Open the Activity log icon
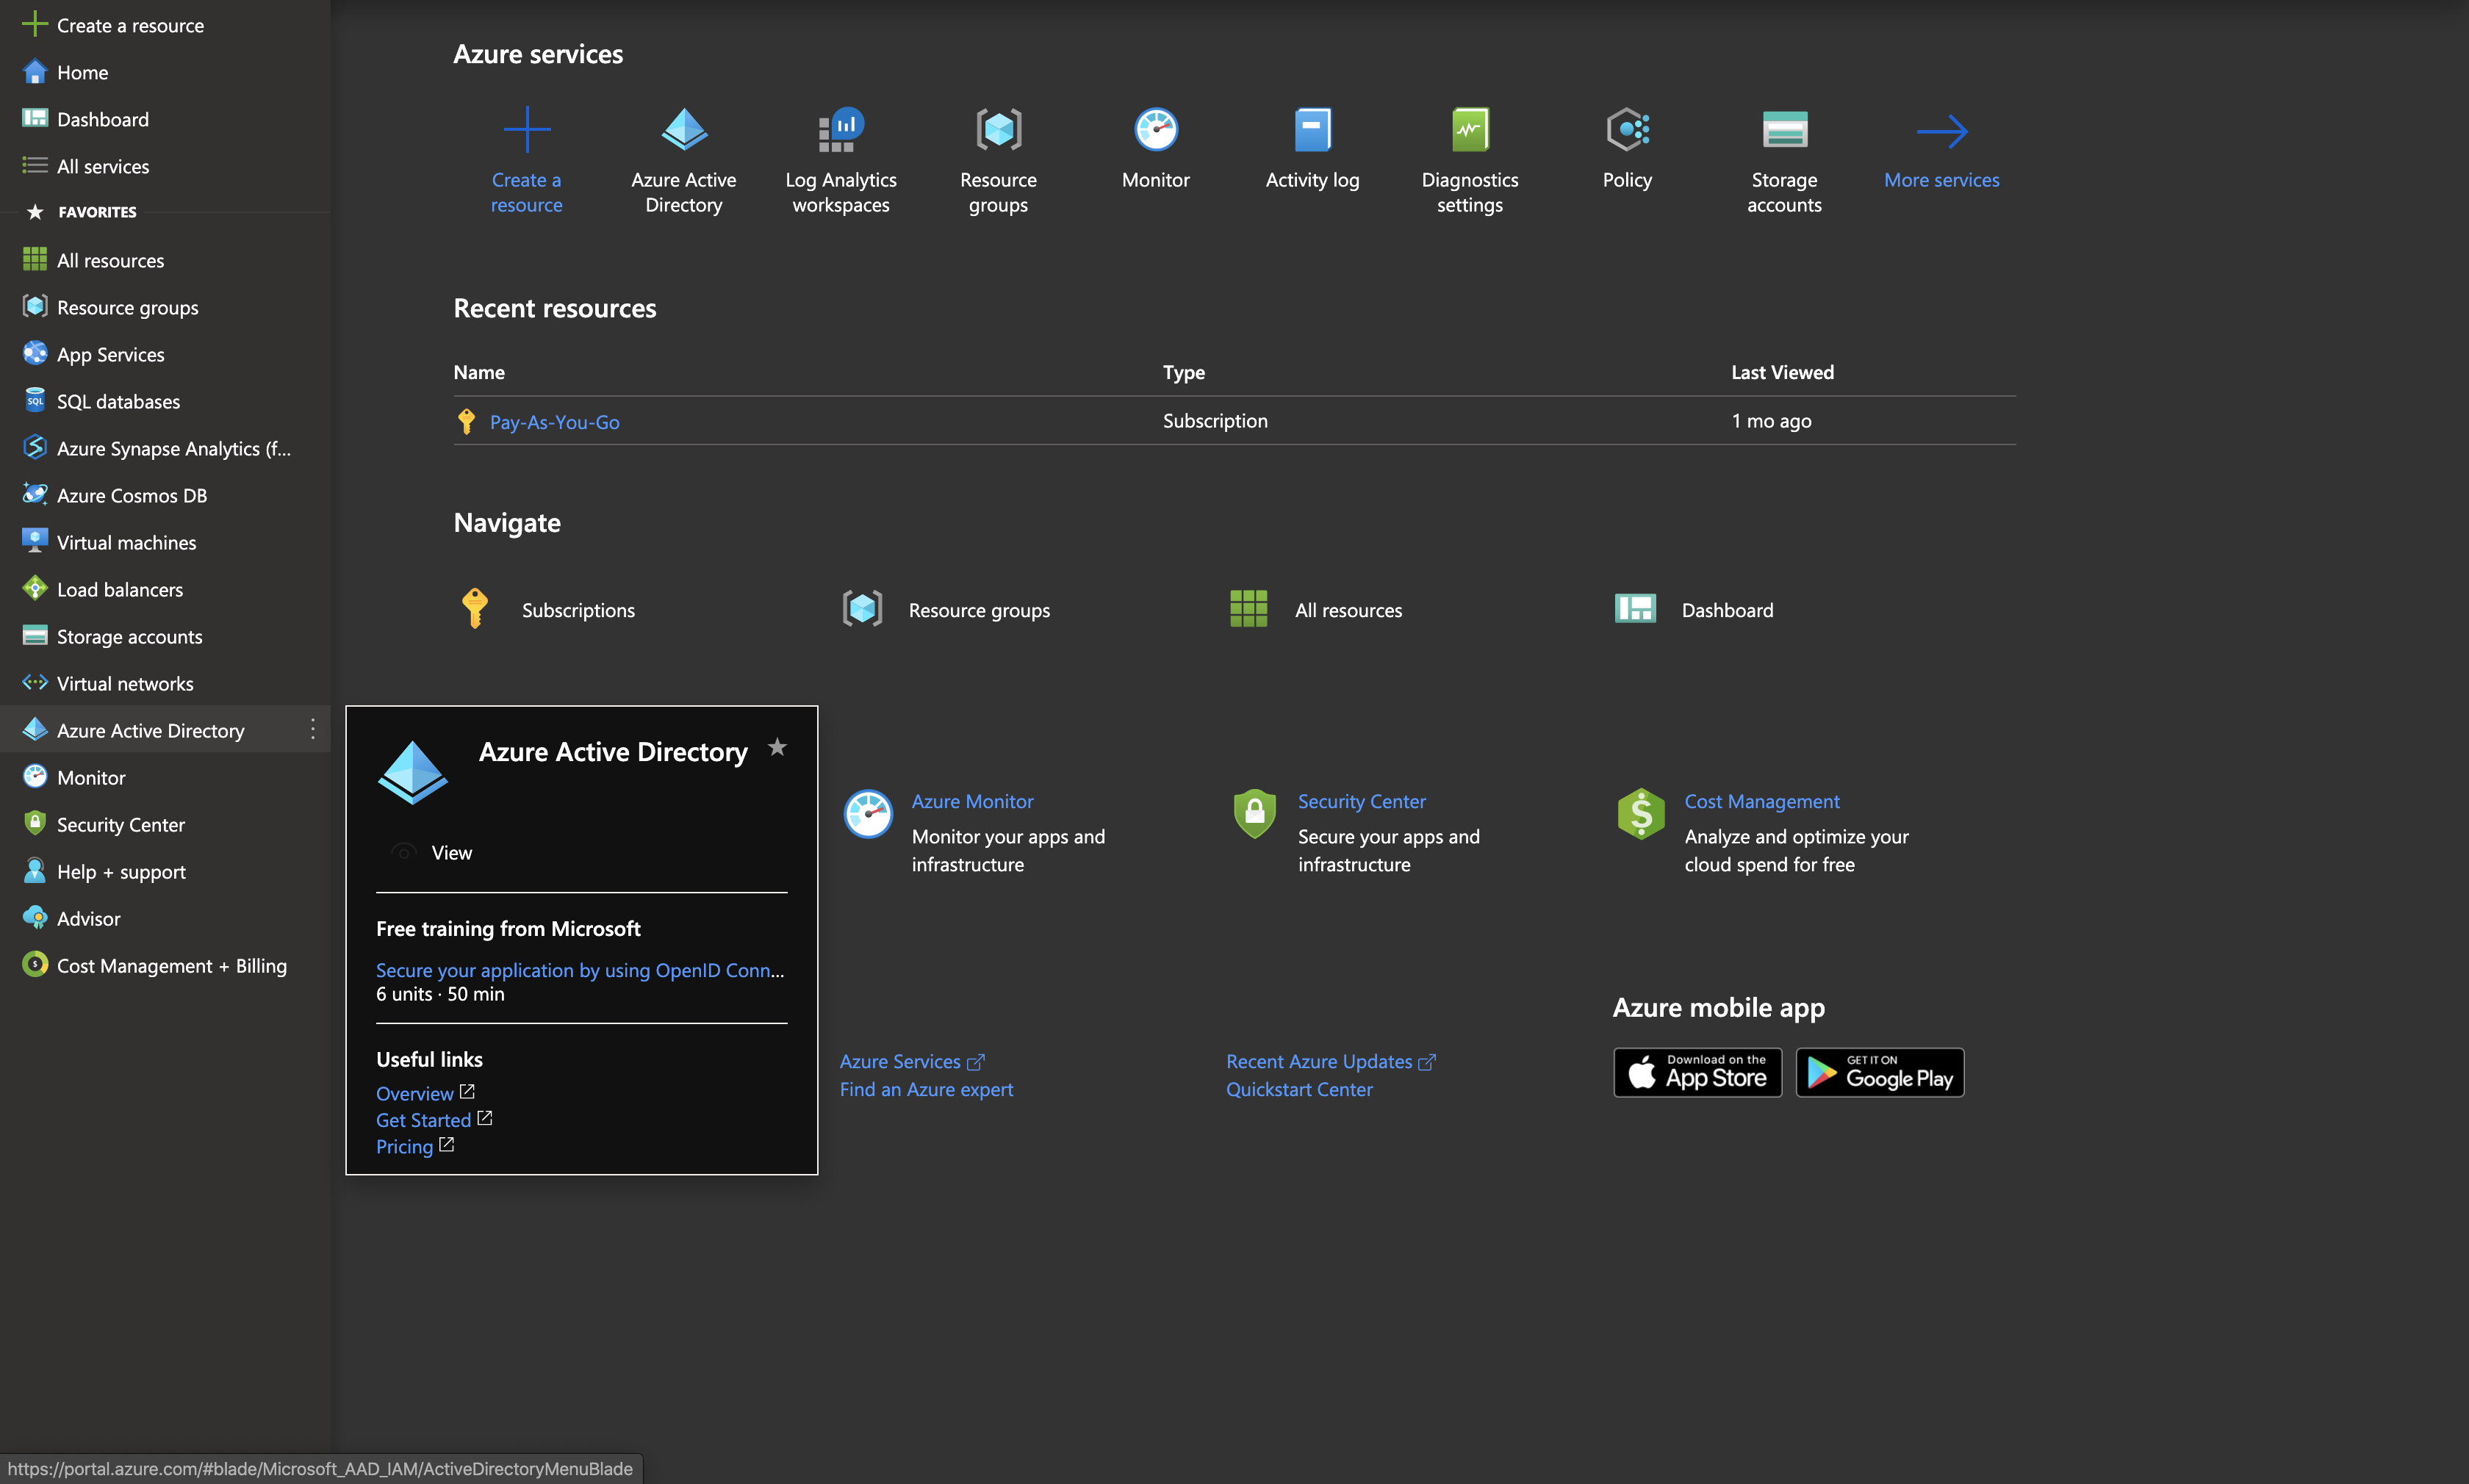 (x=1313, y=130)
